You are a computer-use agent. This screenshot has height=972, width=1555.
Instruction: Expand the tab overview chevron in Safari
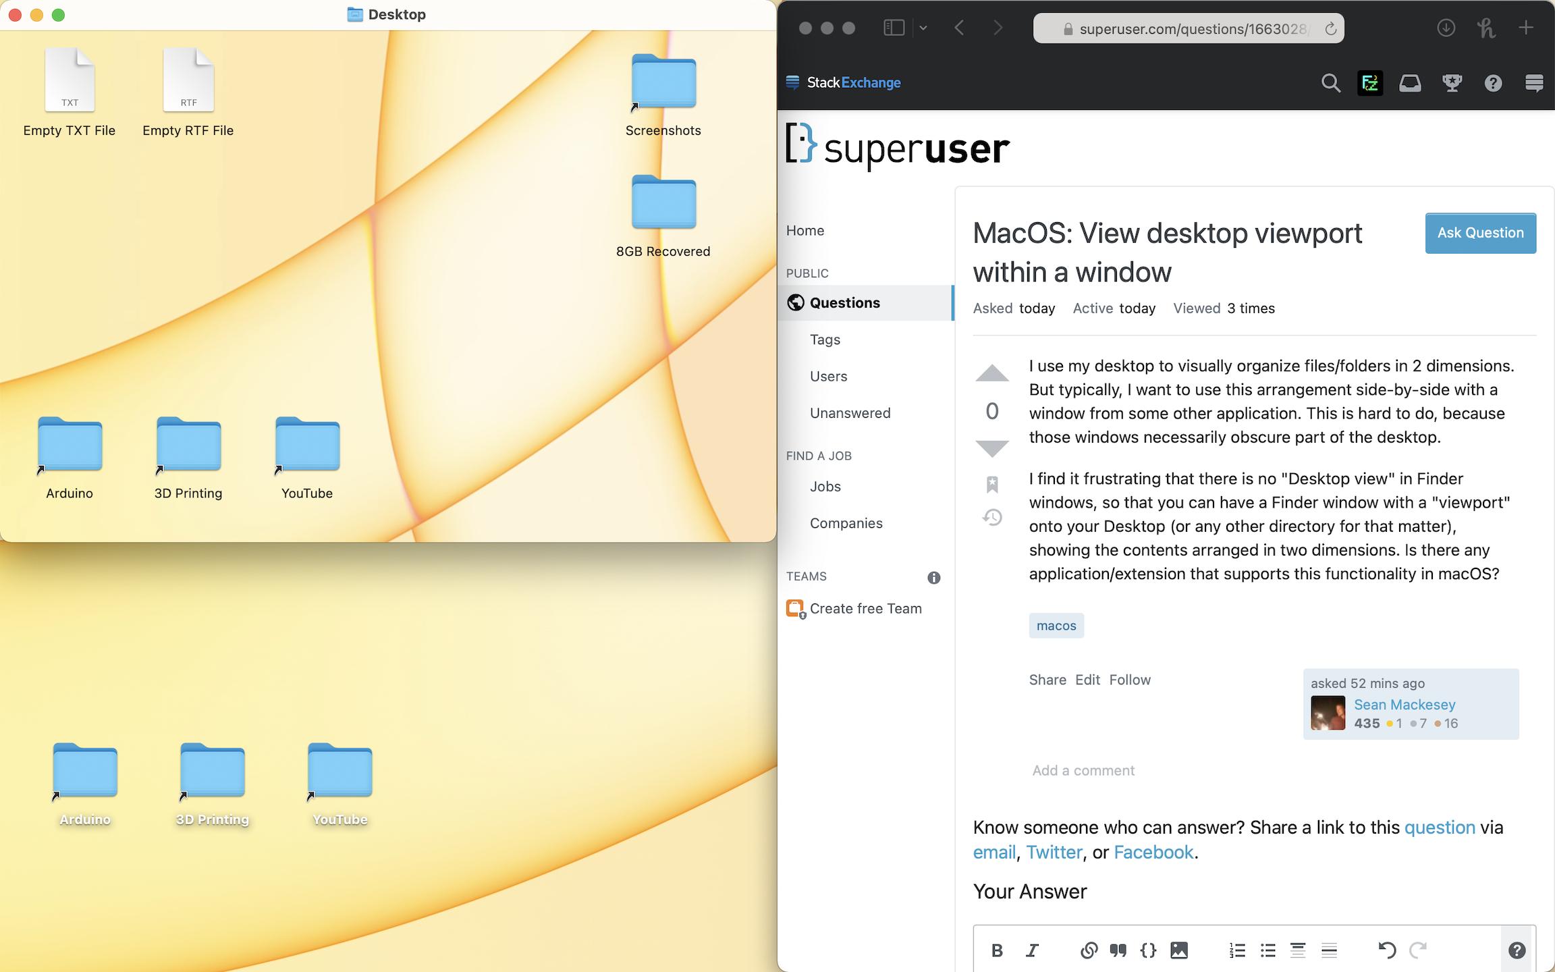click(x=923, y=28)
